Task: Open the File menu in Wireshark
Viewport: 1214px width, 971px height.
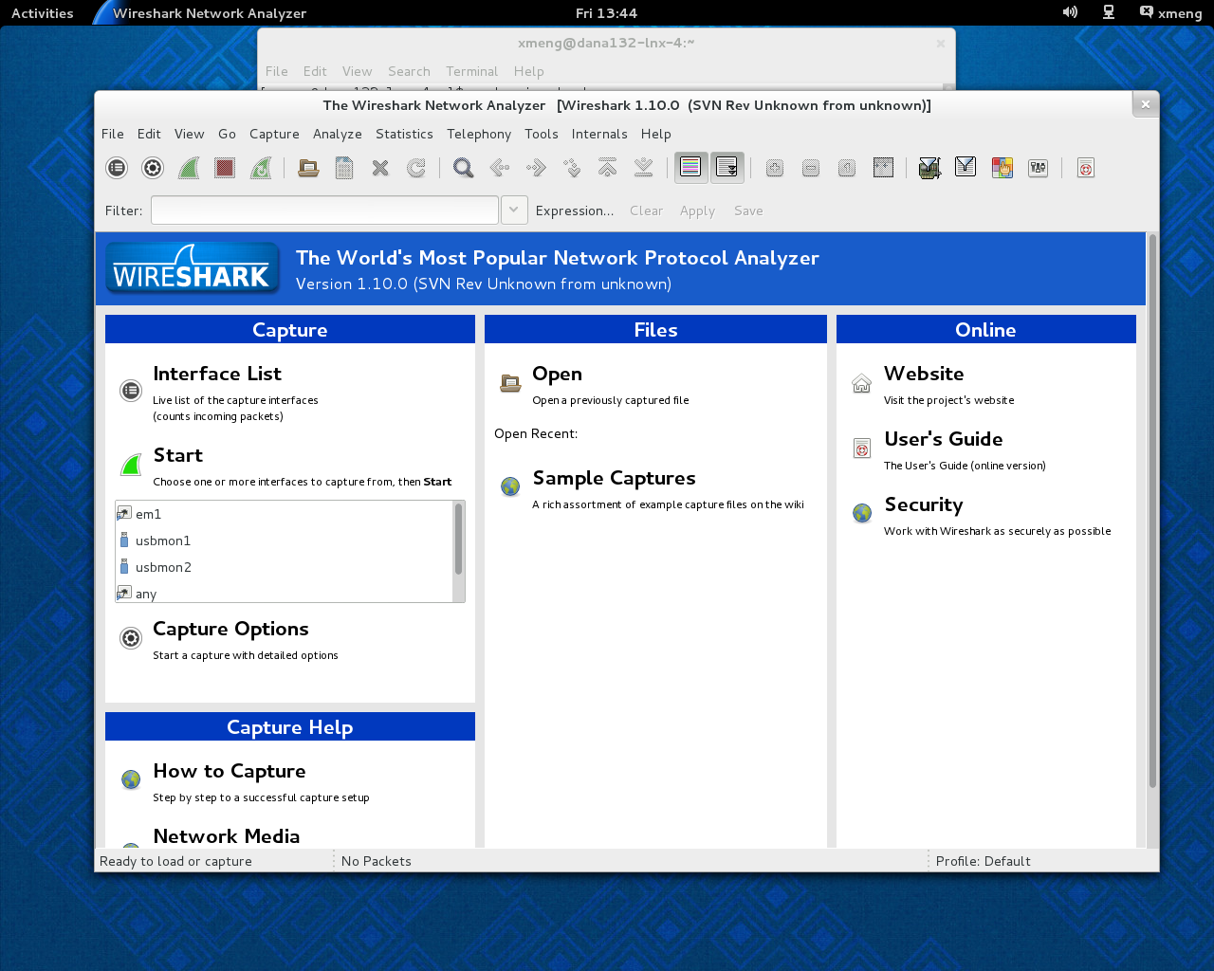Action: click(x=113, y=134)
